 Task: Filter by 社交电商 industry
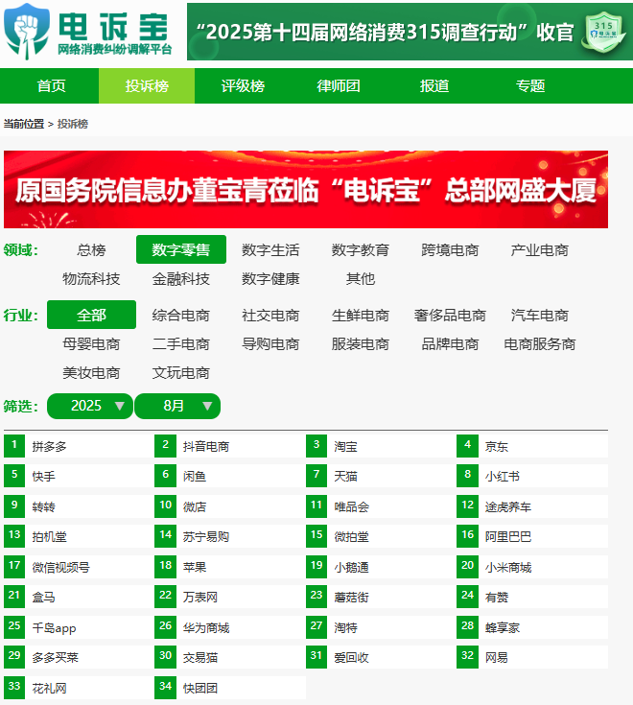click(270, 315)
